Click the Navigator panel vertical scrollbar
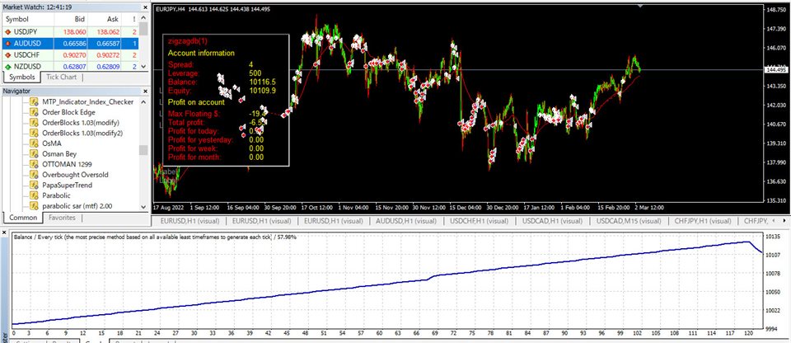 (143, 151)
